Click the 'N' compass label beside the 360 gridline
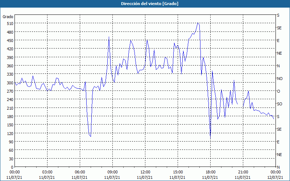Image resolution: width=290 pixels, height=181 pixels. (278, 66)
